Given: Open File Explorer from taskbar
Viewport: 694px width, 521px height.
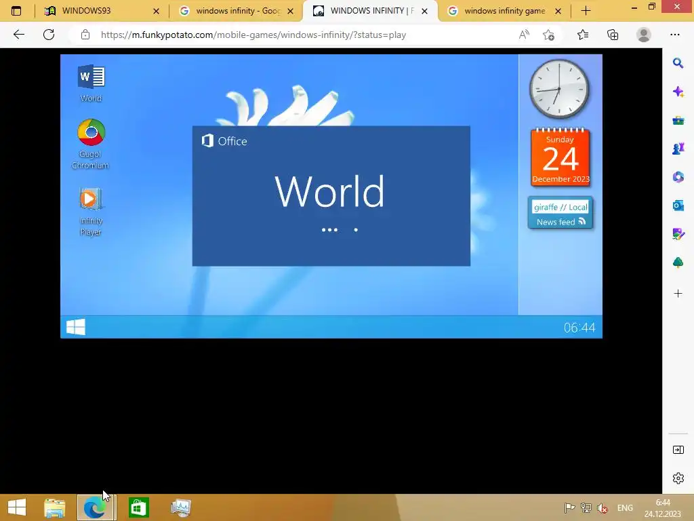Looking at the screenshot, I should (54, 507).
